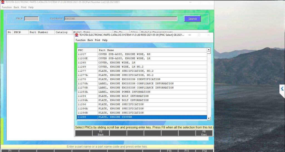Open Function menu in the PNC Select dialog

pyautogui.click(x=80, y=40)
